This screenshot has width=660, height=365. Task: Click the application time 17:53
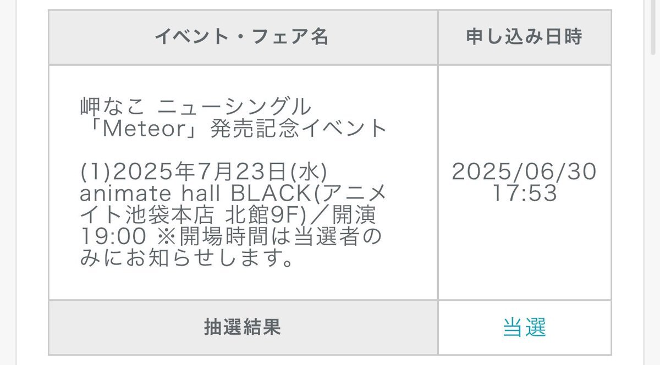click(x=524, y=193)
